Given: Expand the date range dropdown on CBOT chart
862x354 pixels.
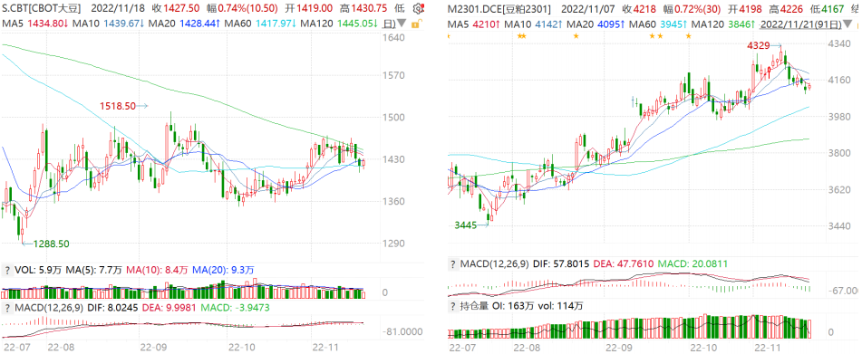Looking at the screenshot, I should click(x=402, y=24).
